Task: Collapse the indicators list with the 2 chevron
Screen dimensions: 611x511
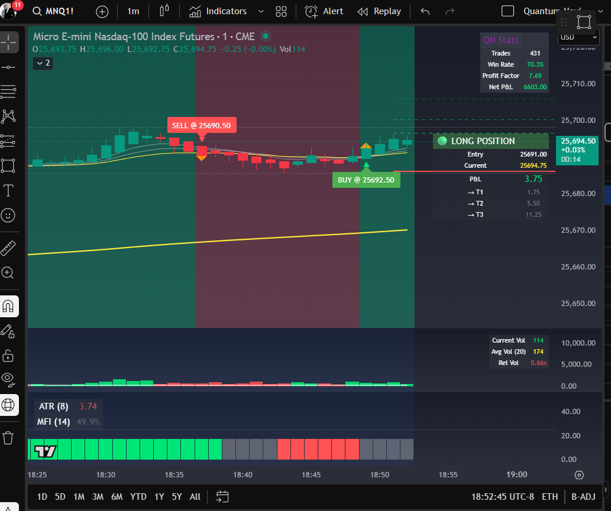Action: 42,63
